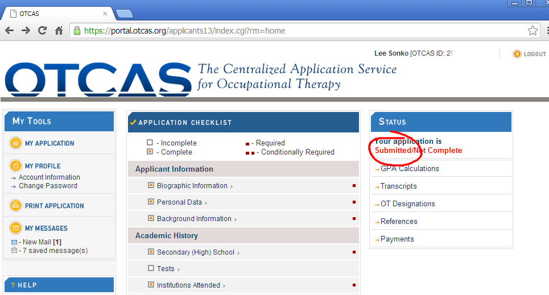Click the incomplete Tests checkbox
Image resolution: width=549 pixels, height=295 pixels.
click(151, 268)
